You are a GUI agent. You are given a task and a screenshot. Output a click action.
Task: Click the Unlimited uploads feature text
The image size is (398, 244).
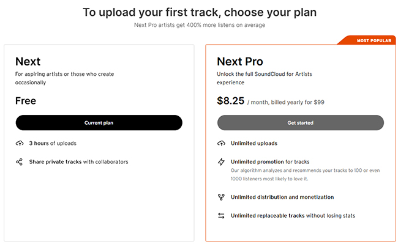click(x=254, y=144)
